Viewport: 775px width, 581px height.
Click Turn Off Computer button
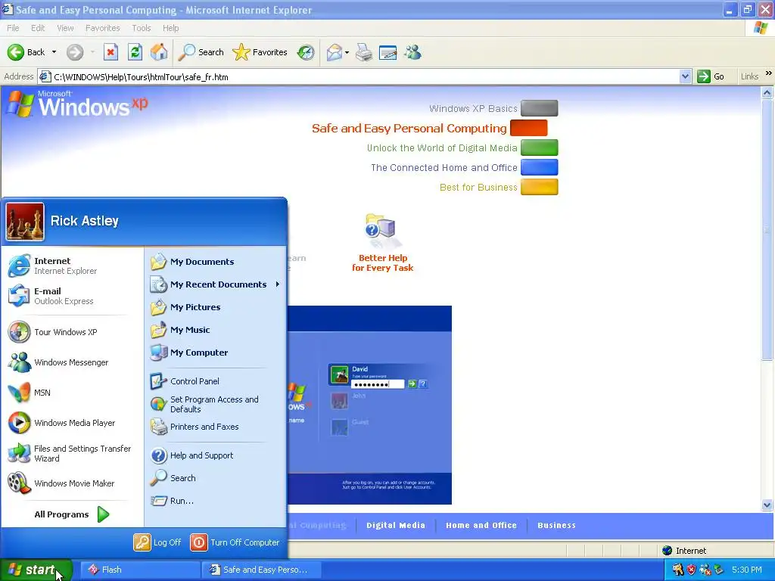point(235,542)
